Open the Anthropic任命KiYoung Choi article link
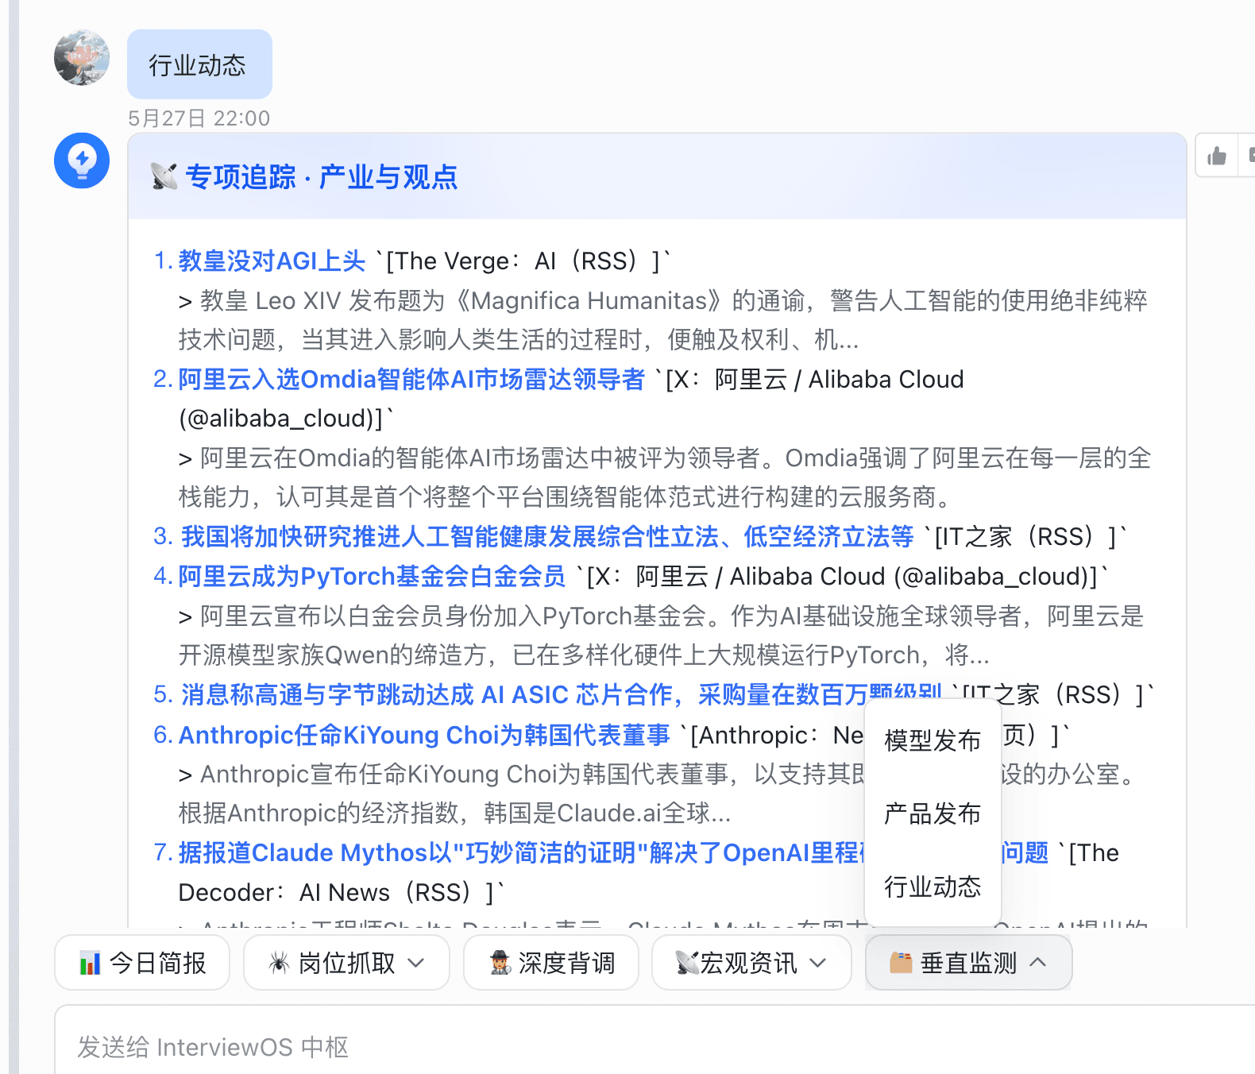This screenshot has height=1074, width=1255. coord(424,735)
